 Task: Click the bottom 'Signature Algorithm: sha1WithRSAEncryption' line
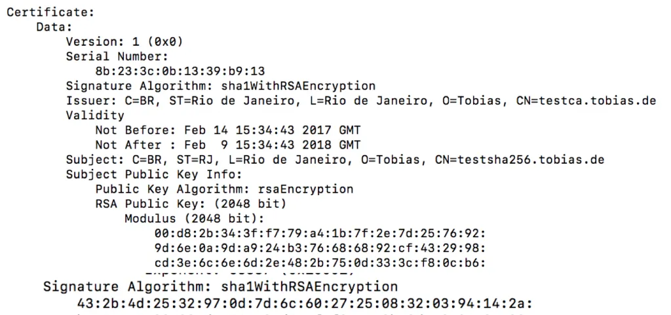(220, 287)
